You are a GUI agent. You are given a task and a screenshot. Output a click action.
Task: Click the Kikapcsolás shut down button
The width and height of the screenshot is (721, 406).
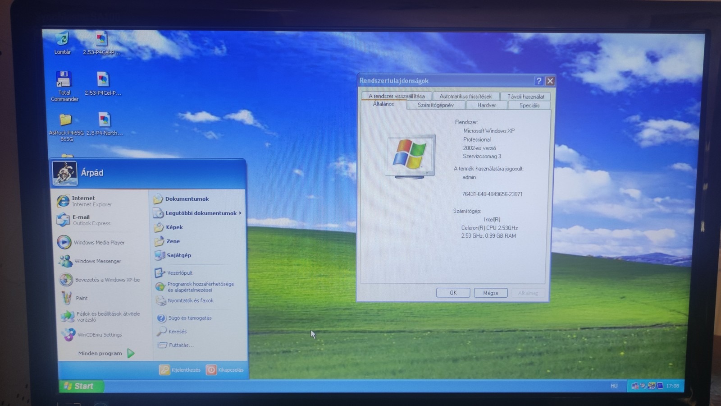pyautogui.click(x=225, y=370)
